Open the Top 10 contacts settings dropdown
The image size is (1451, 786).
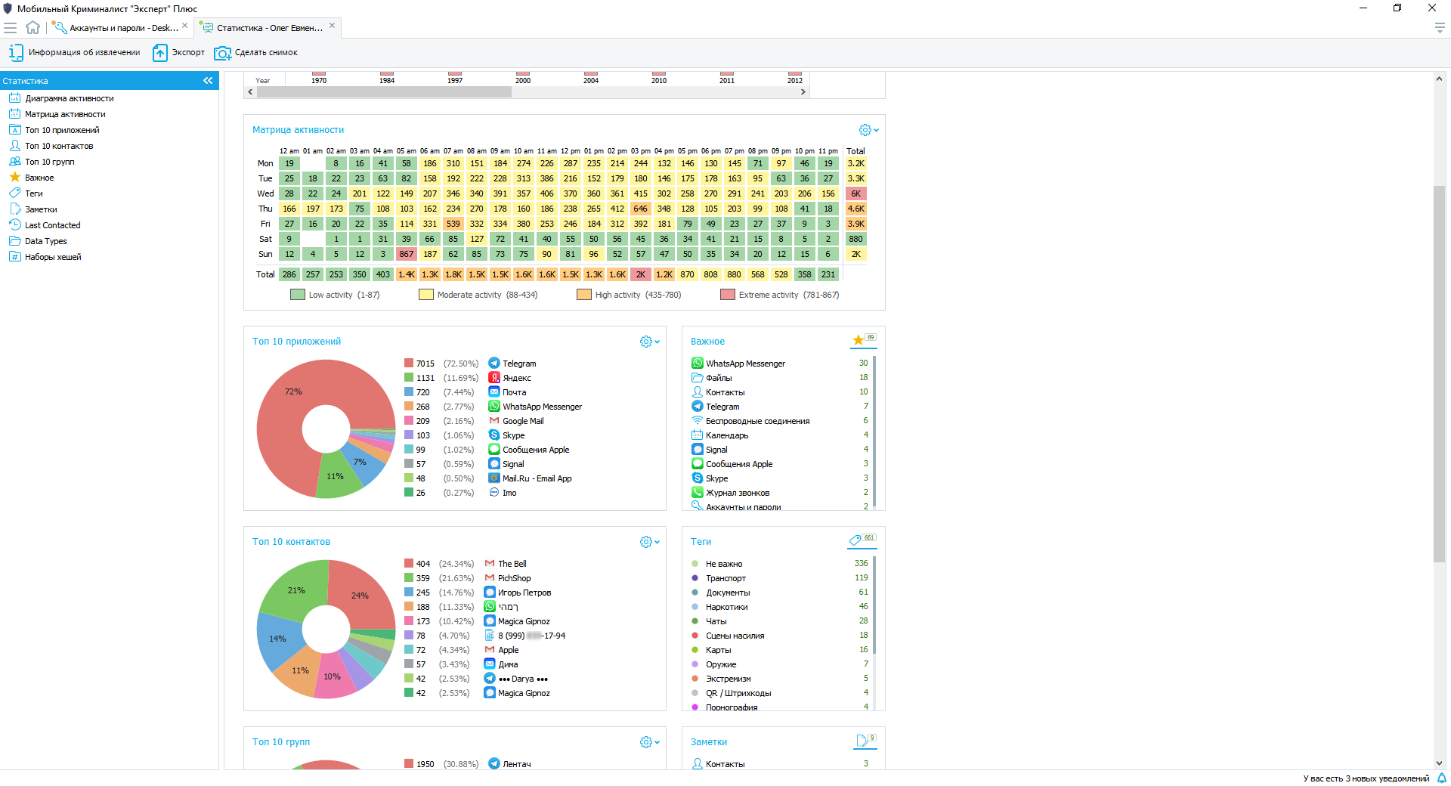coord(649,542)
